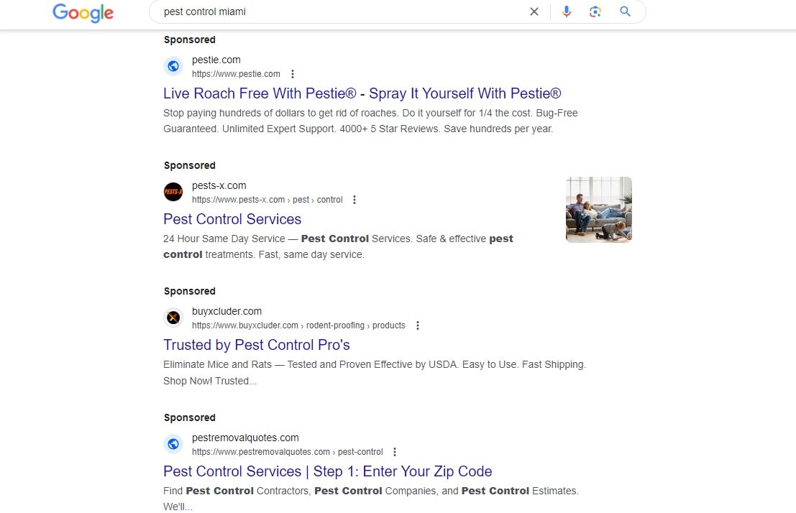Open options menu for pestie.com ad

[x=293, y=74]
